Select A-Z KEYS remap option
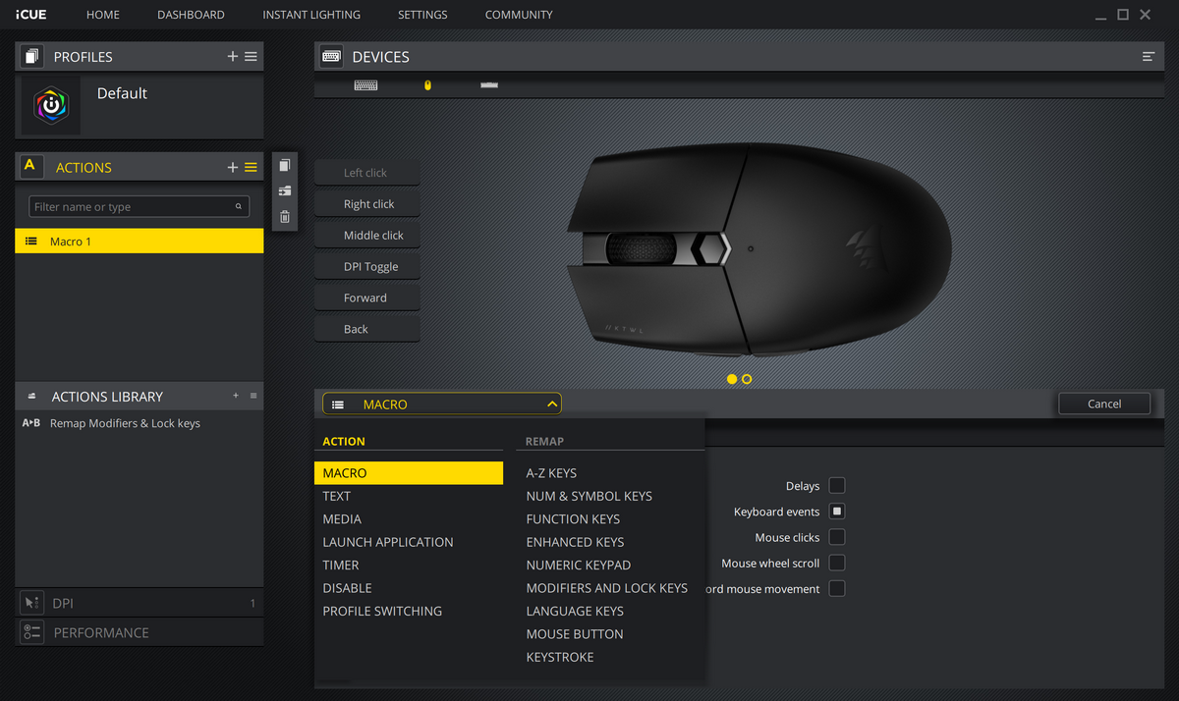Image resolution: width=1179 pixels, height=701 pixels. click(x=551, y=473)
